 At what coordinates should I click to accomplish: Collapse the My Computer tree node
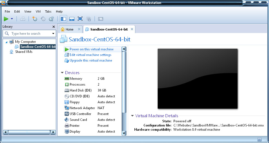point(6,42)
